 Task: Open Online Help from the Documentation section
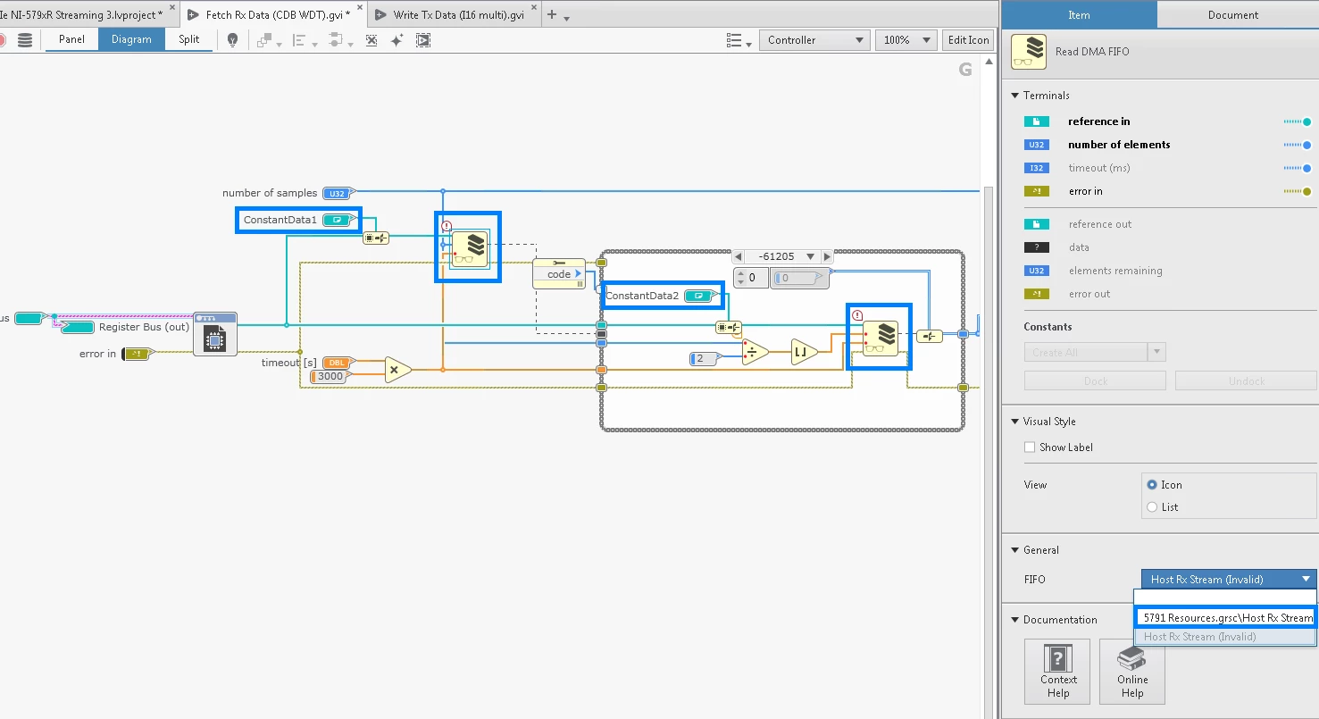tap(1131, 671)
